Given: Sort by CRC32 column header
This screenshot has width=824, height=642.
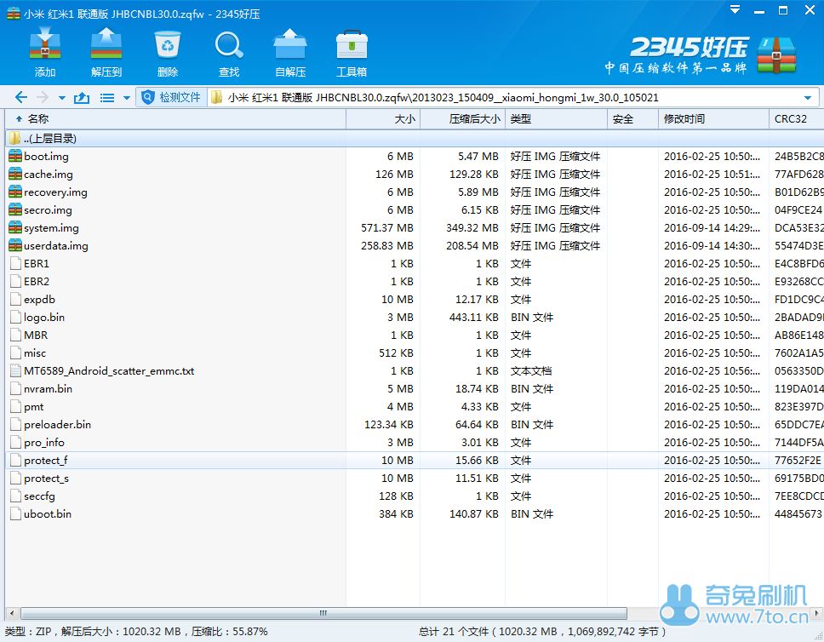Looking at the screenshot, I should 796,119.
